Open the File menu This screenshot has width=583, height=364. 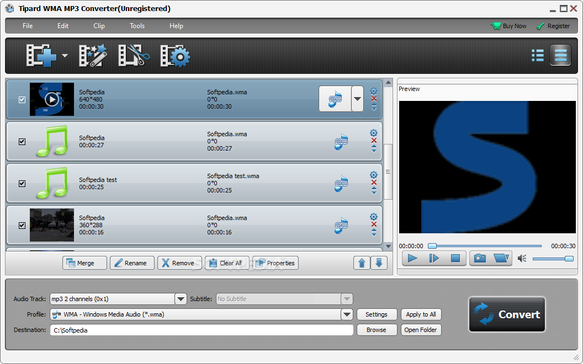[28, 26]
